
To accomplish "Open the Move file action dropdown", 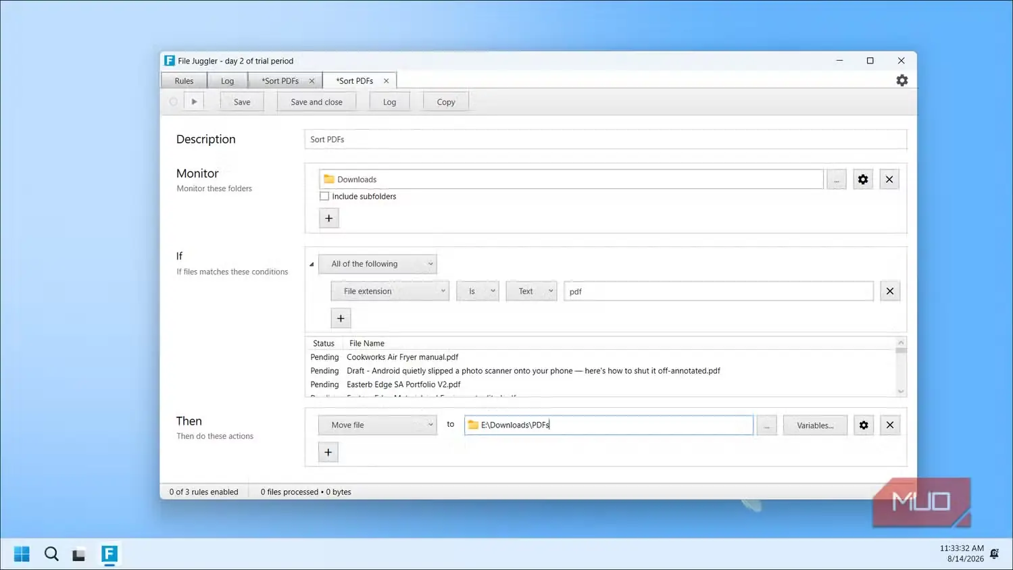I will click(x=378, y=425).
